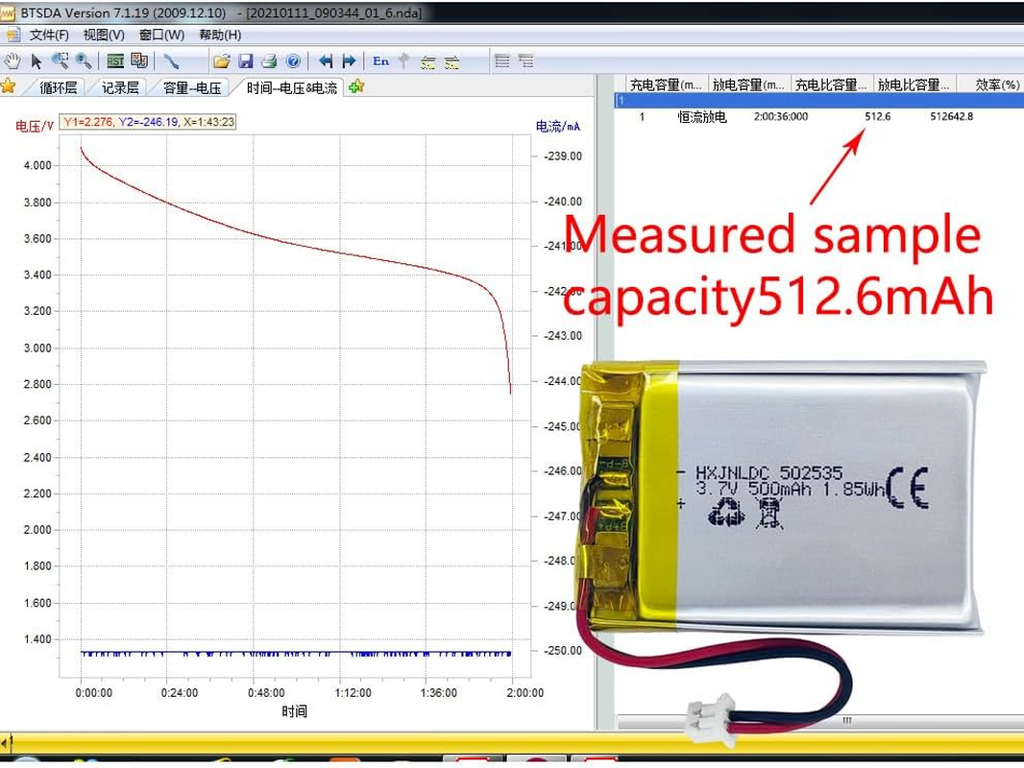Select the arrow pointer tool

point(37,60)
